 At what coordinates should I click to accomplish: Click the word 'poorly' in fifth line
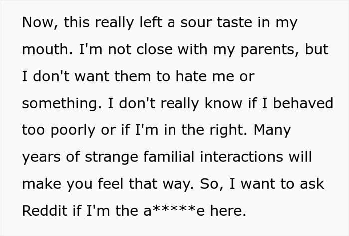(73, 130)
